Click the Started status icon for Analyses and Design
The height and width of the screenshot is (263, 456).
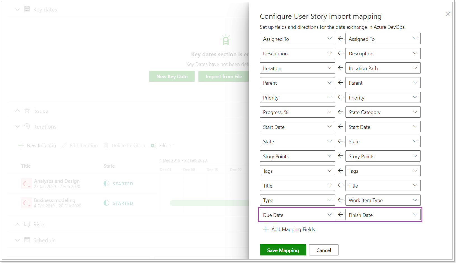click(x=106, y=184)
